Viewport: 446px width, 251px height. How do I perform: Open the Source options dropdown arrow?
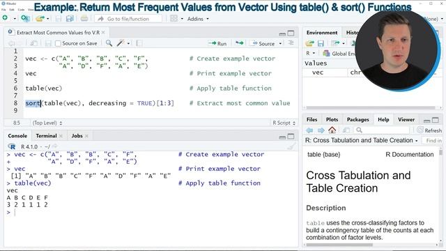[x=280, y=43]
